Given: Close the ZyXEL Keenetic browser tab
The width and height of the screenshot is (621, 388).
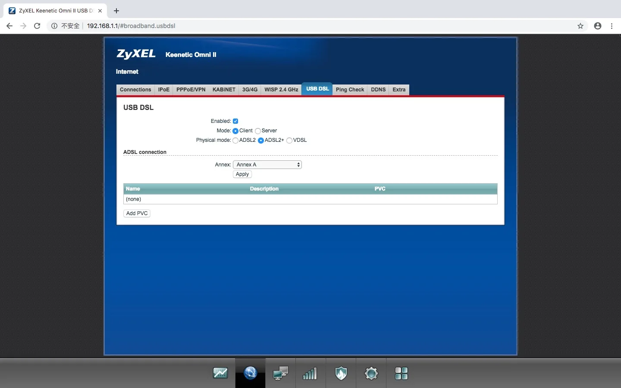Looking at the screenshot, I should (x=100, y=11).
